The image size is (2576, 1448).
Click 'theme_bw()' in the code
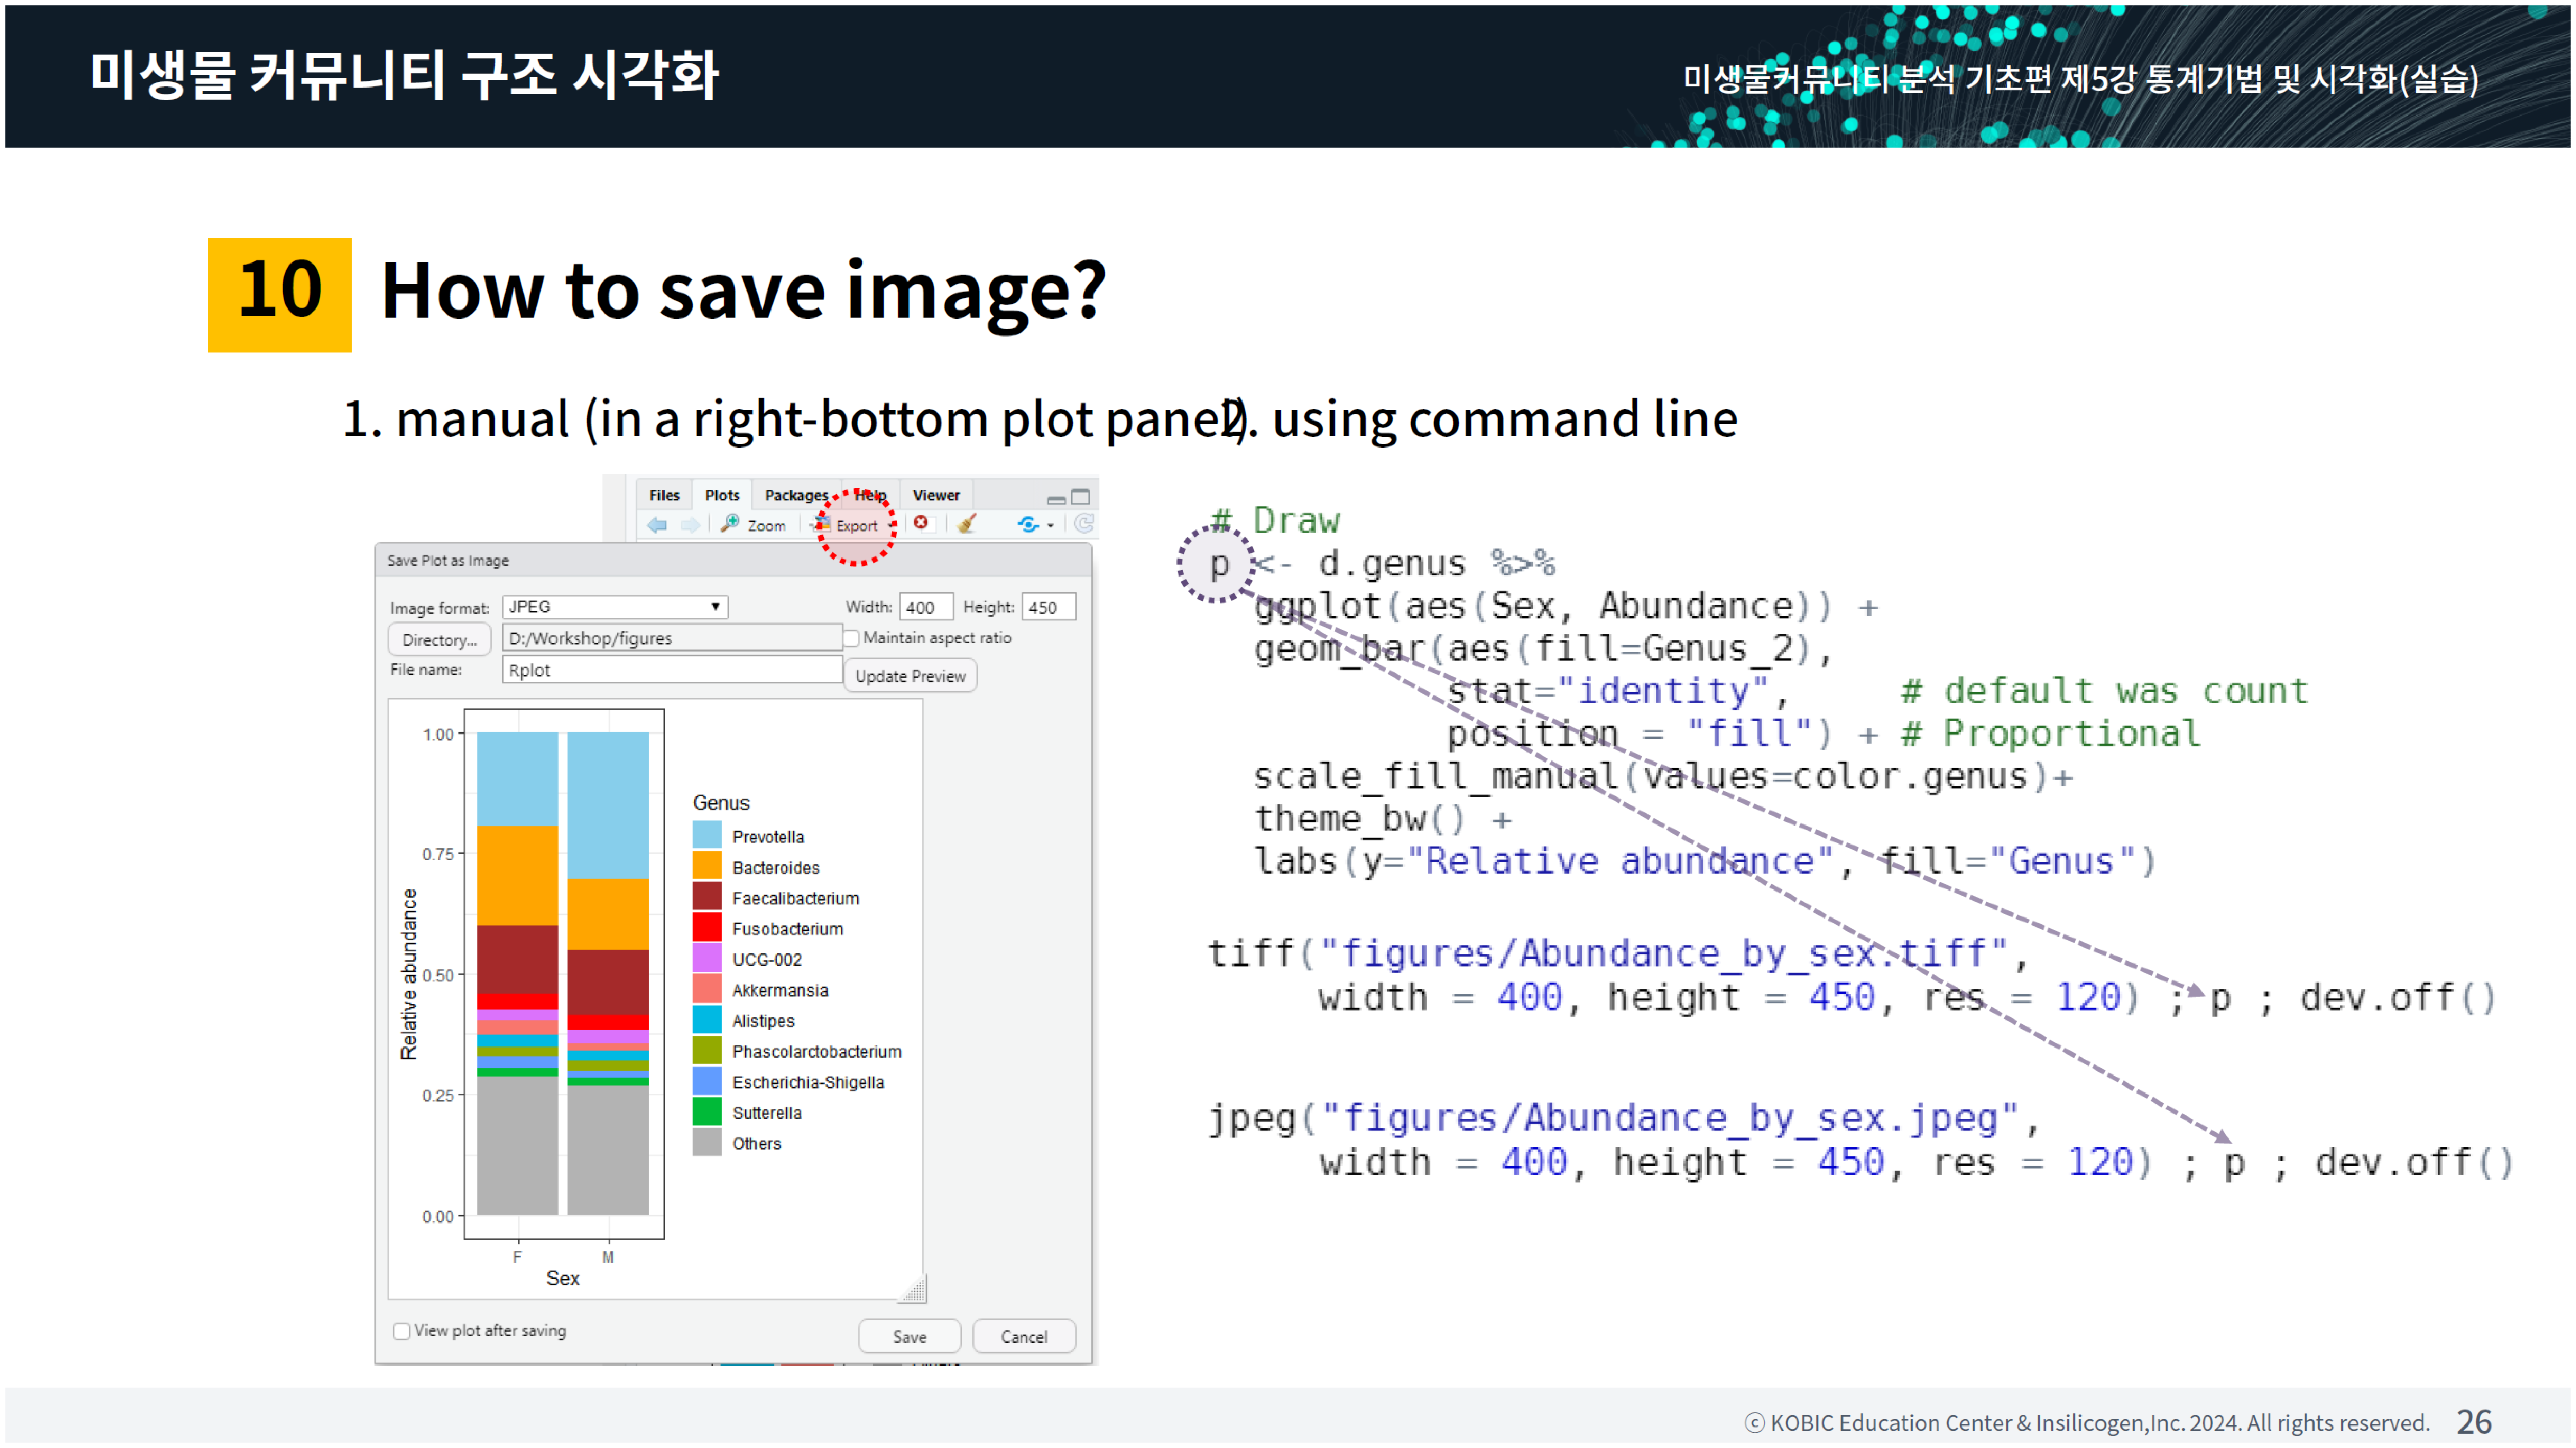1359,819
